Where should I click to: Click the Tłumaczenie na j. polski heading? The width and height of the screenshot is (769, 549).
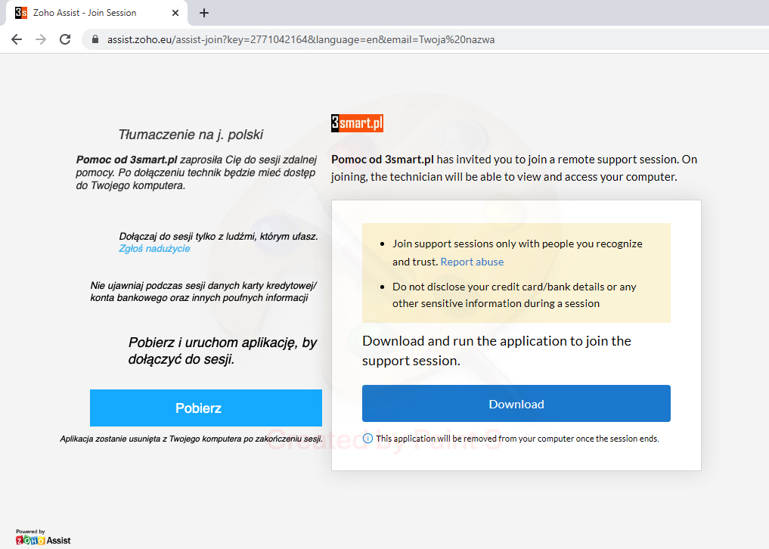(191, 135)
